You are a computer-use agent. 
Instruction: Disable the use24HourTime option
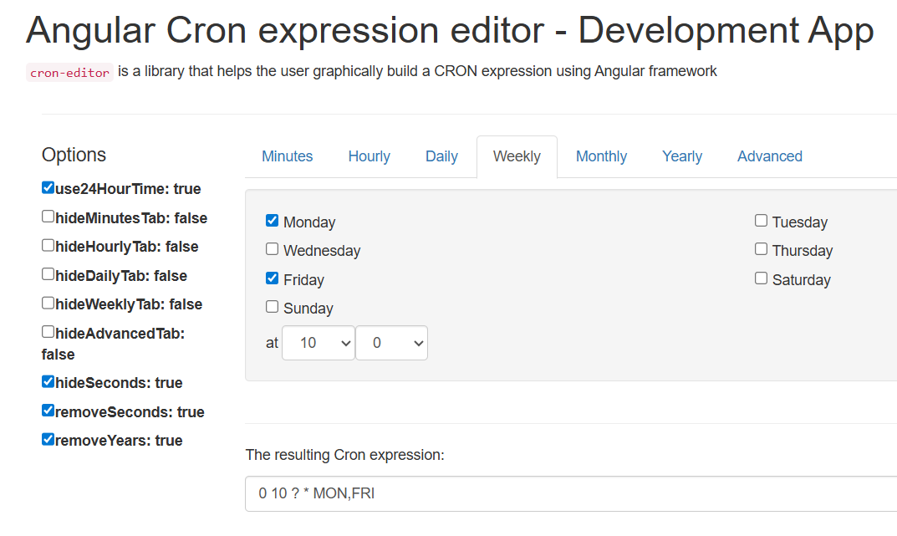48,187
